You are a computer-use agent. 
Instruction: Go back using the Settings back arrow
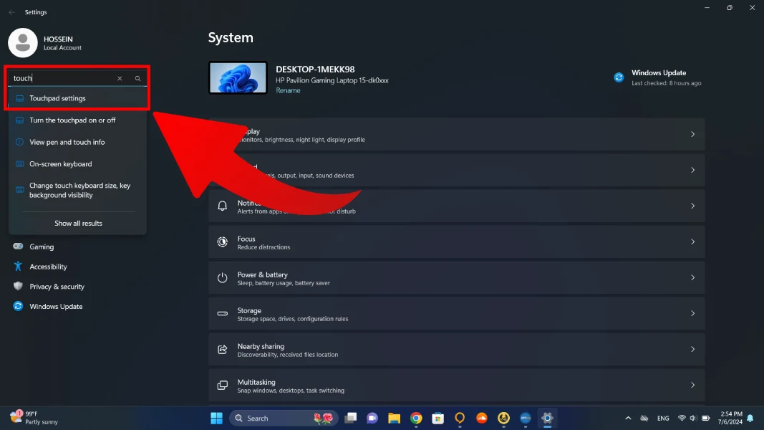coord(11,12)
